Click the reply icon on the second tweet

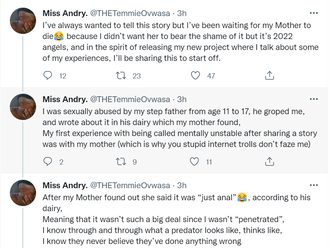48,161
